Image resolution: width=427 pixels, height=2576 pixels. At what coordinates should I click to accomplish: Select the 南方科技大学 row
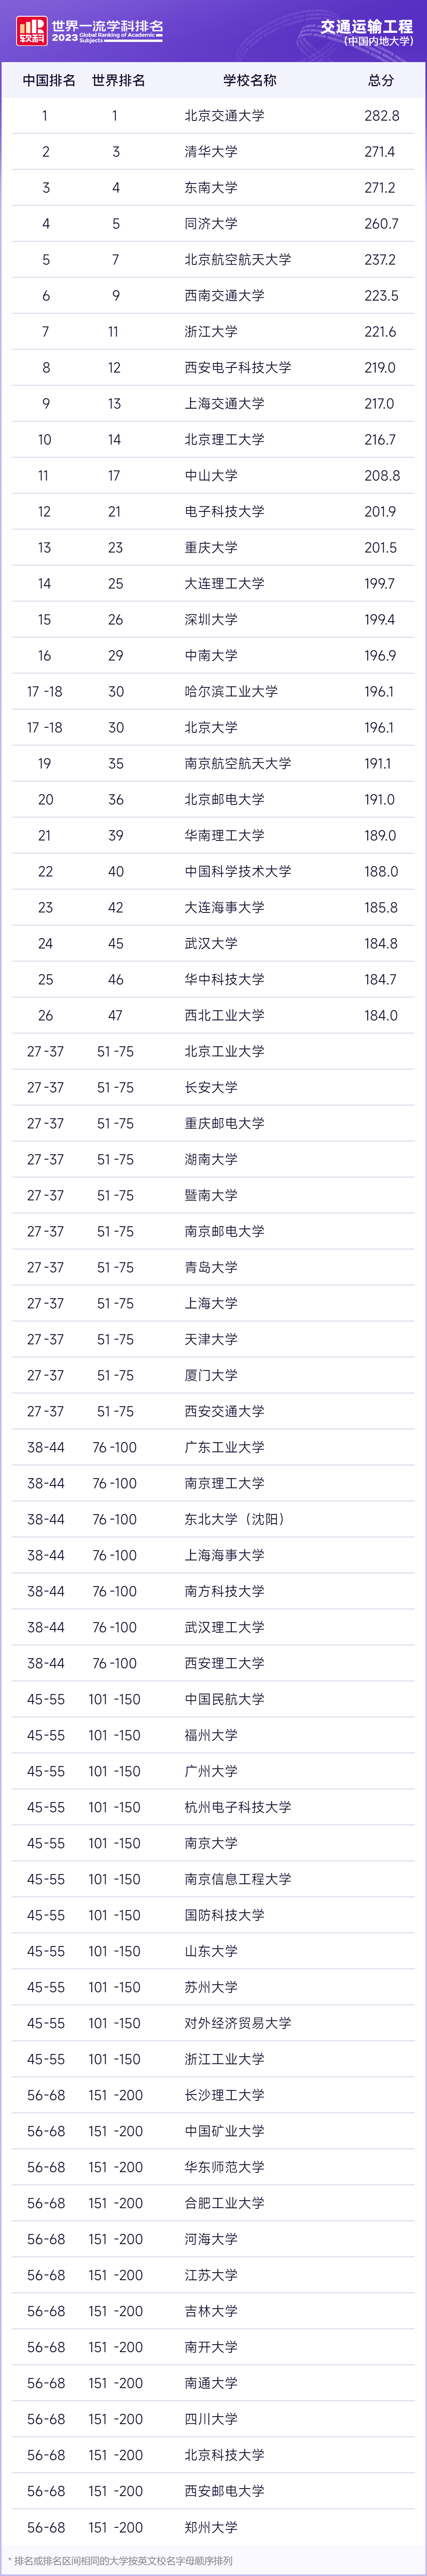[213, 1592]
